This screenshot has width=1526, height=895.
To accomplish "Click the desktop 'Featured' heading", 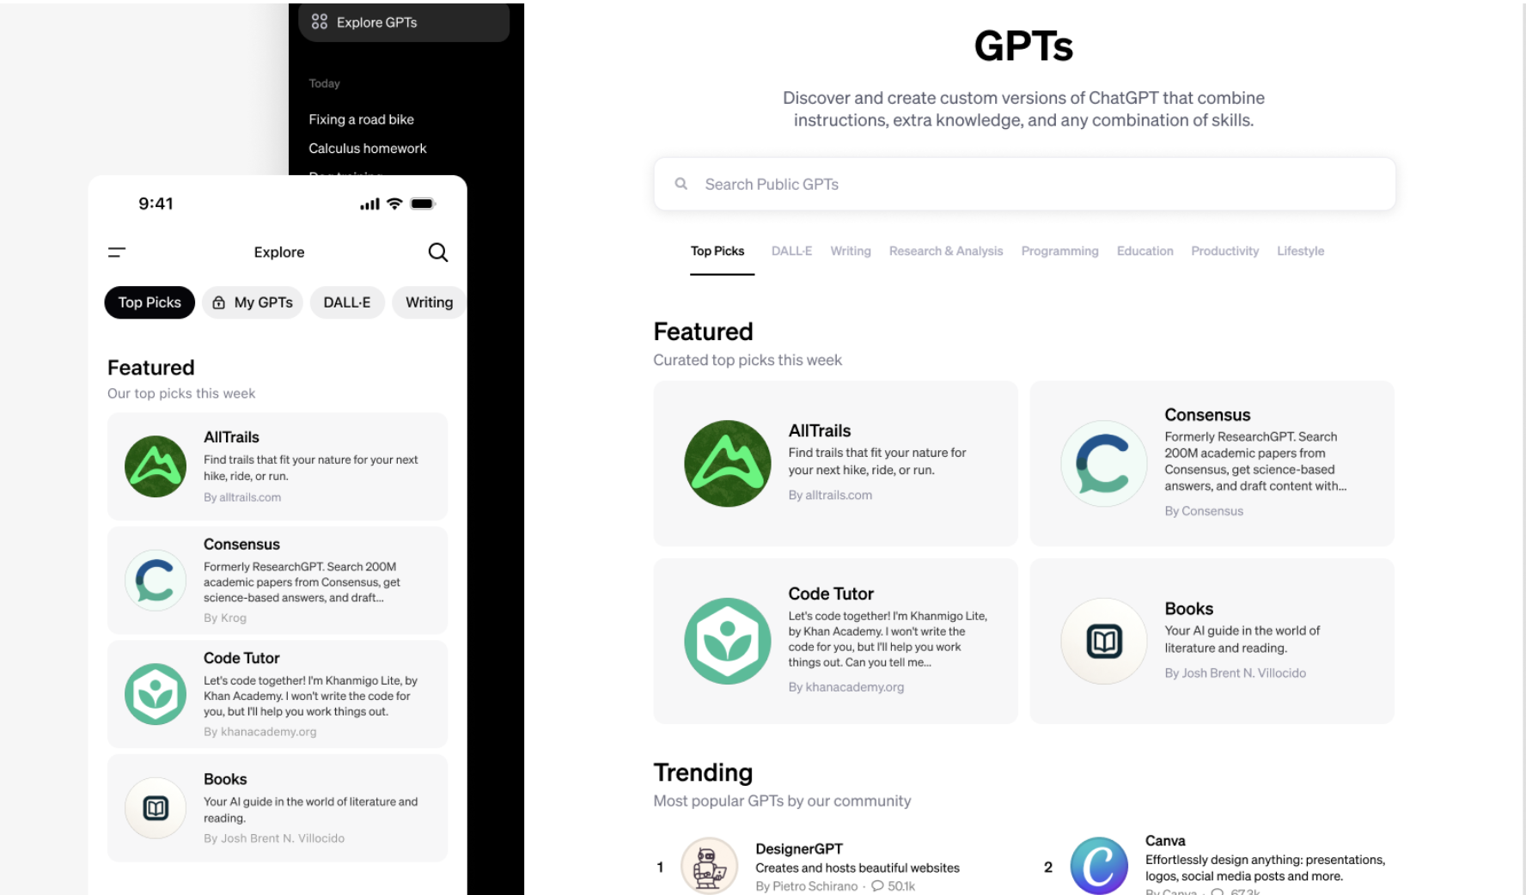I will point(703,332).
